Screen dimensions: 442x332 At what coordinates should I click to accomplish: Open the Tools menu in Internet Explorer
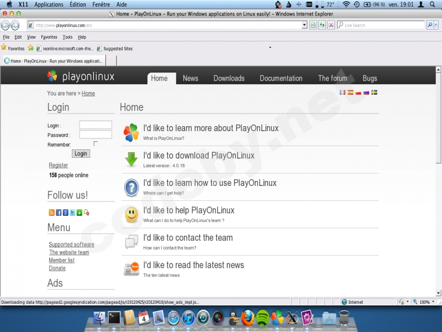(x=67, y=37)
